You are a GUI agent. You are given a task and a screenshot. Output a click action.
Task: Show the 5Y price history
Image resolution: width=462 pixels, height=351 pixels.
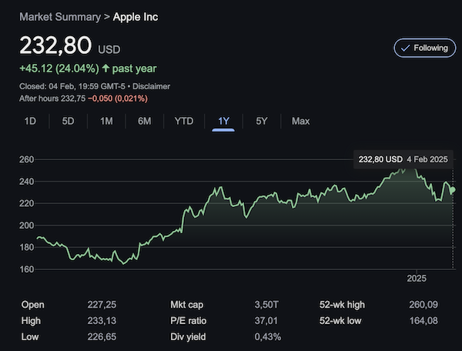(262, 121)
